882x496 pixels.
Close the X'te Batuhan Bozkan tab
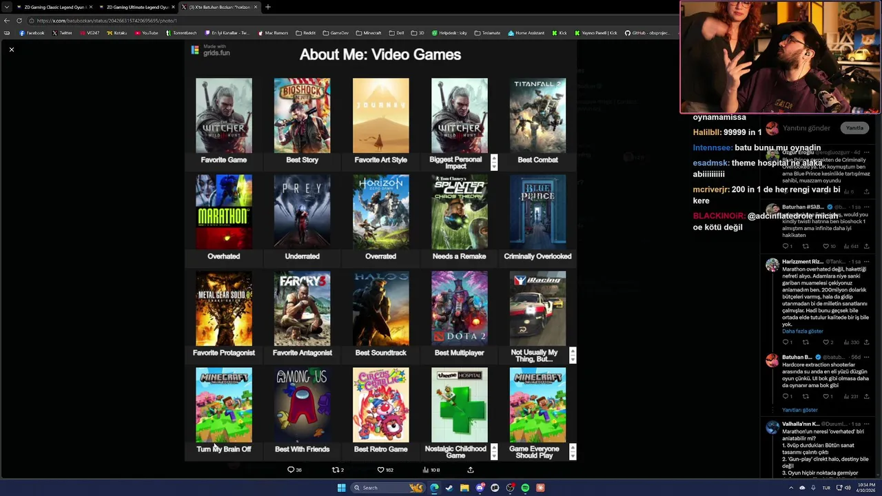(x=256, y=7)
